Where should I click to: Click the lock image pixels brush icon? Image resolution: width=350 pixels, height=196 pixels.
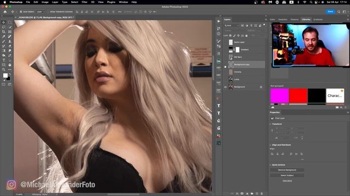tap(235, 35)
